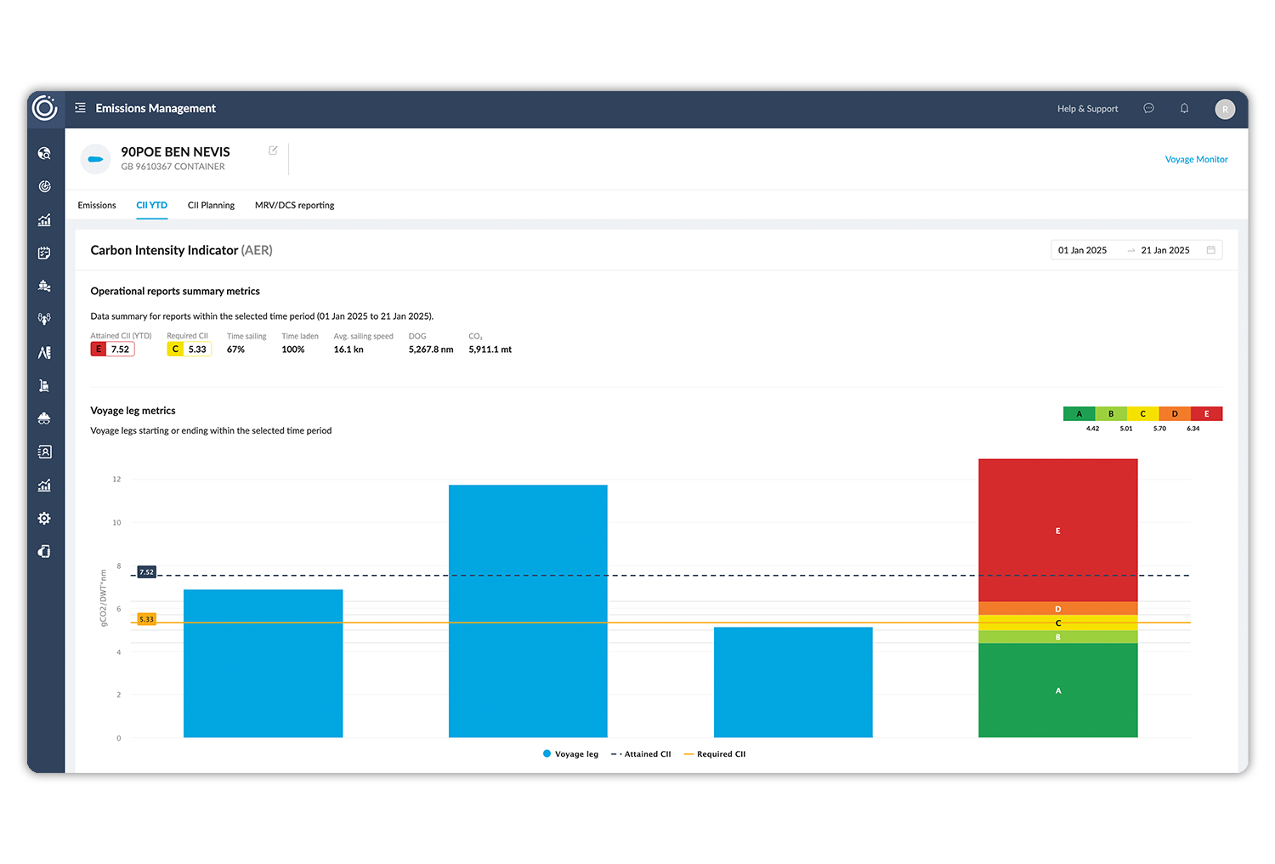1275x864 pixels.
Task: Click the contact card icon in sidebar
Action: 44,452
